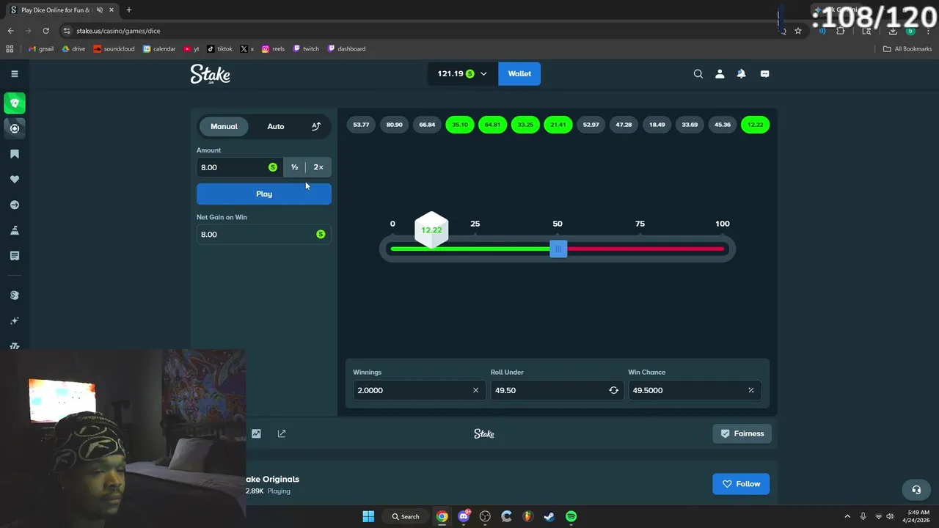Open the bets slip sidebar icon
The height and width of the screenshot is (528, 939).
tap(15, 256)
